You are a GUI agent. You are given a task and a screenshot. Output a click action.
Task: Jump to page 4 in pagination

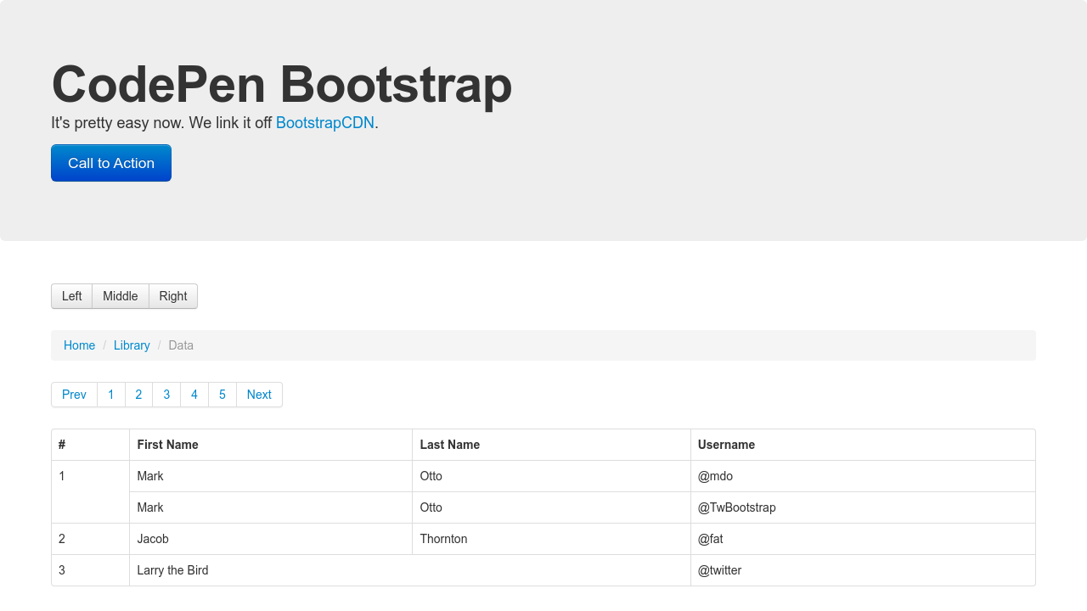(x=194, y=395)
